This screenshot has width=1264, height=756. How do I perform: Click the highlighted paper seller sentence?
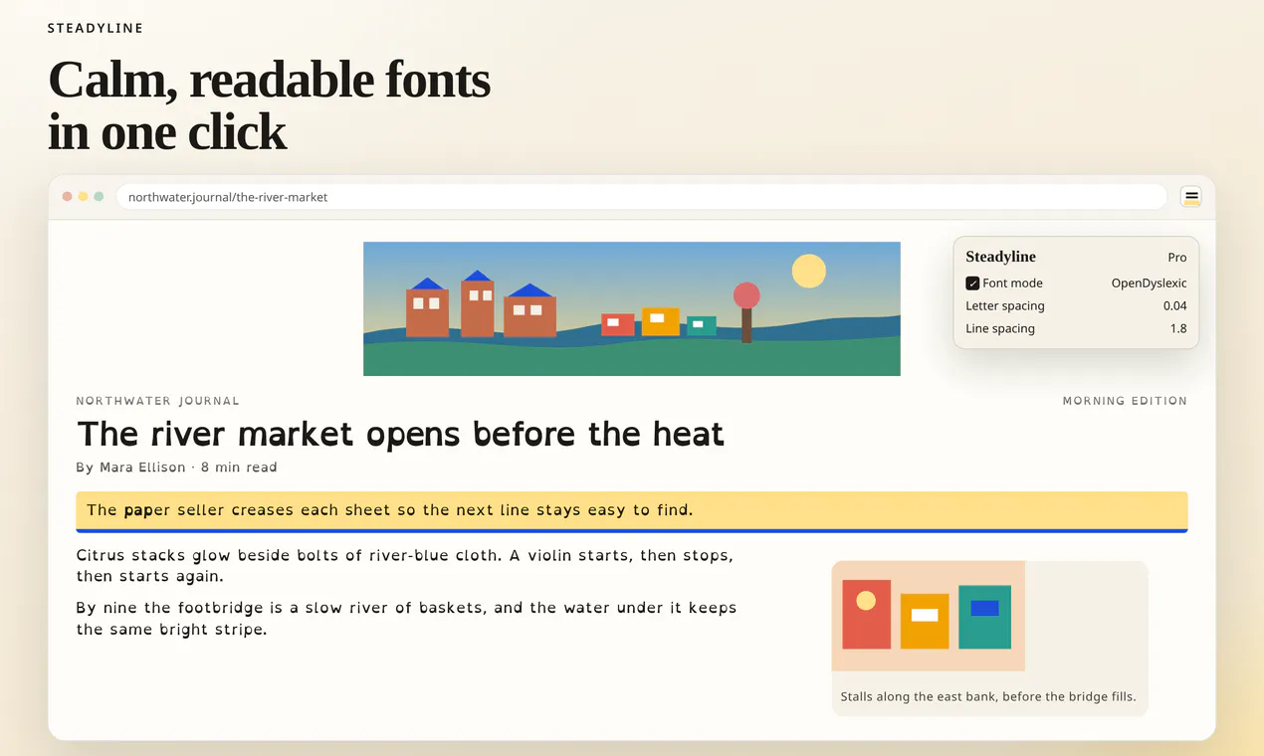coord(632,510)
